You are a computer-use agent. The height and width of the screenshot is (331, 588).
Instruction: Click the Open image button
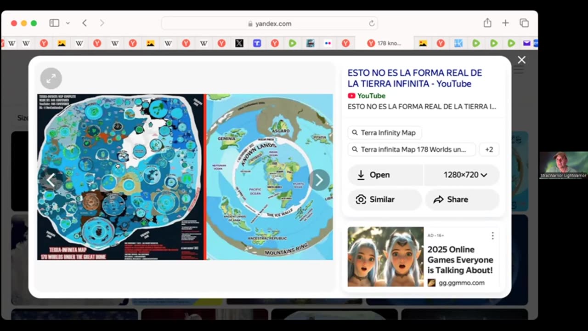click(x=385, y=175)
